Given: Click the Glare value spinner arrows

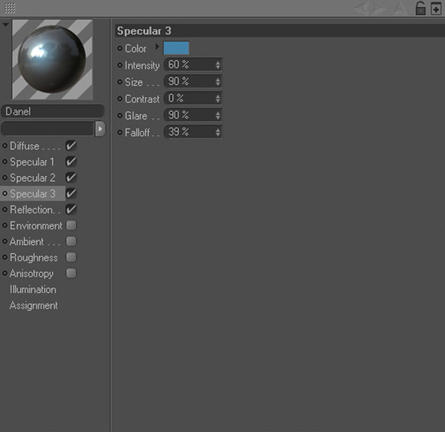Looking at the screenshot, I should tap(217, 115).
